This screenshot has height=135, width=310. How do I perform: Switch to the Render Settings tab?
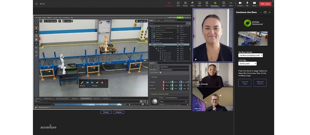coord(169,20)
